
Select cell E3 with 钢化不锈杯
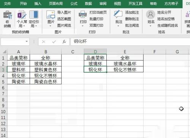coord(125,70)
